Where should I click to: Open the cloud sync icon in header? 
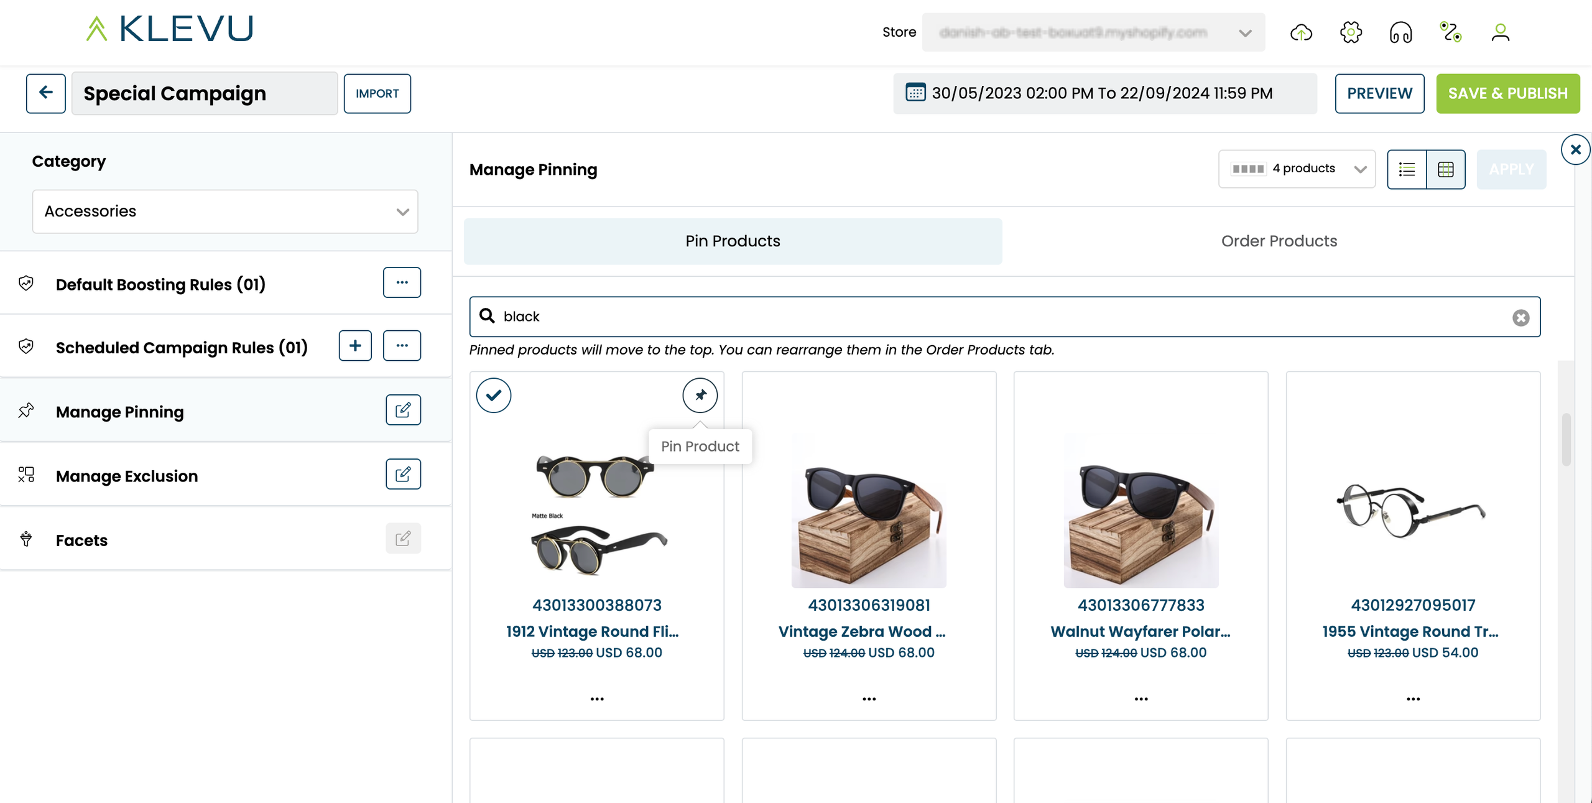pyautogui.click(x=1301, y=32)
